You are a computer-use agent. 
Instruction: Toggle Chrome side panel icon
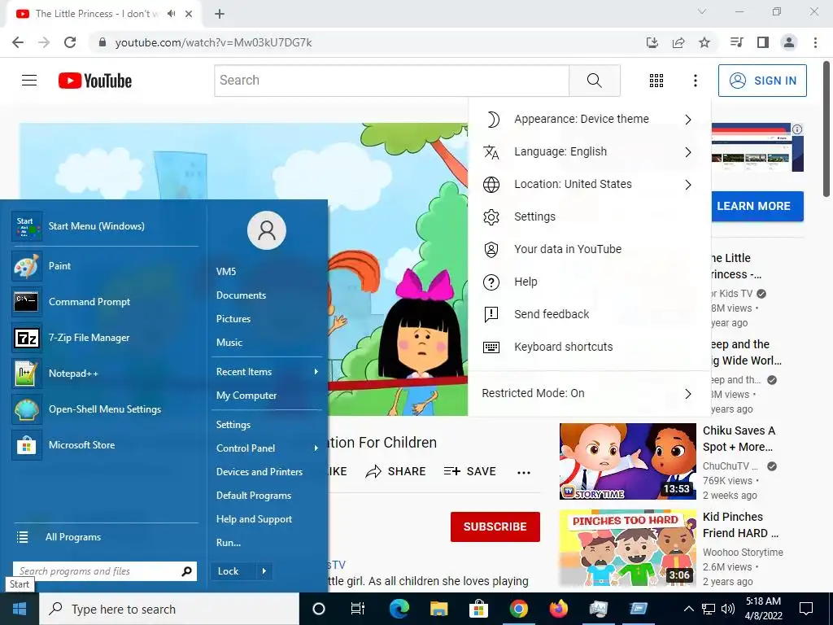click(x=763, y=42)
